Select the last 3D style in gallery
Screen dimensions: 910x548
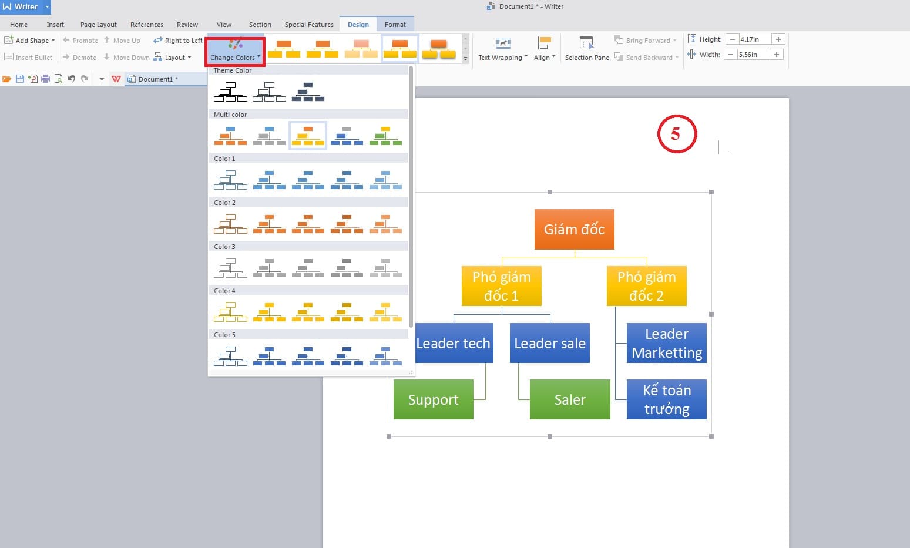point(439,49)
